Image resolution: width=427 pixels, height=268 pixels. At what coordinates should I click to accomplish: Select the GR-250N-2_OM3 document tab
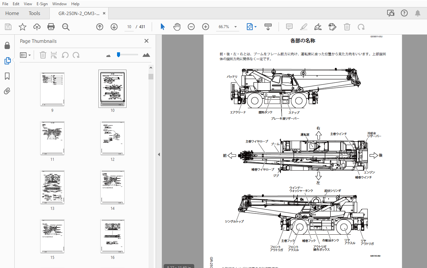(x=79, y=13)
